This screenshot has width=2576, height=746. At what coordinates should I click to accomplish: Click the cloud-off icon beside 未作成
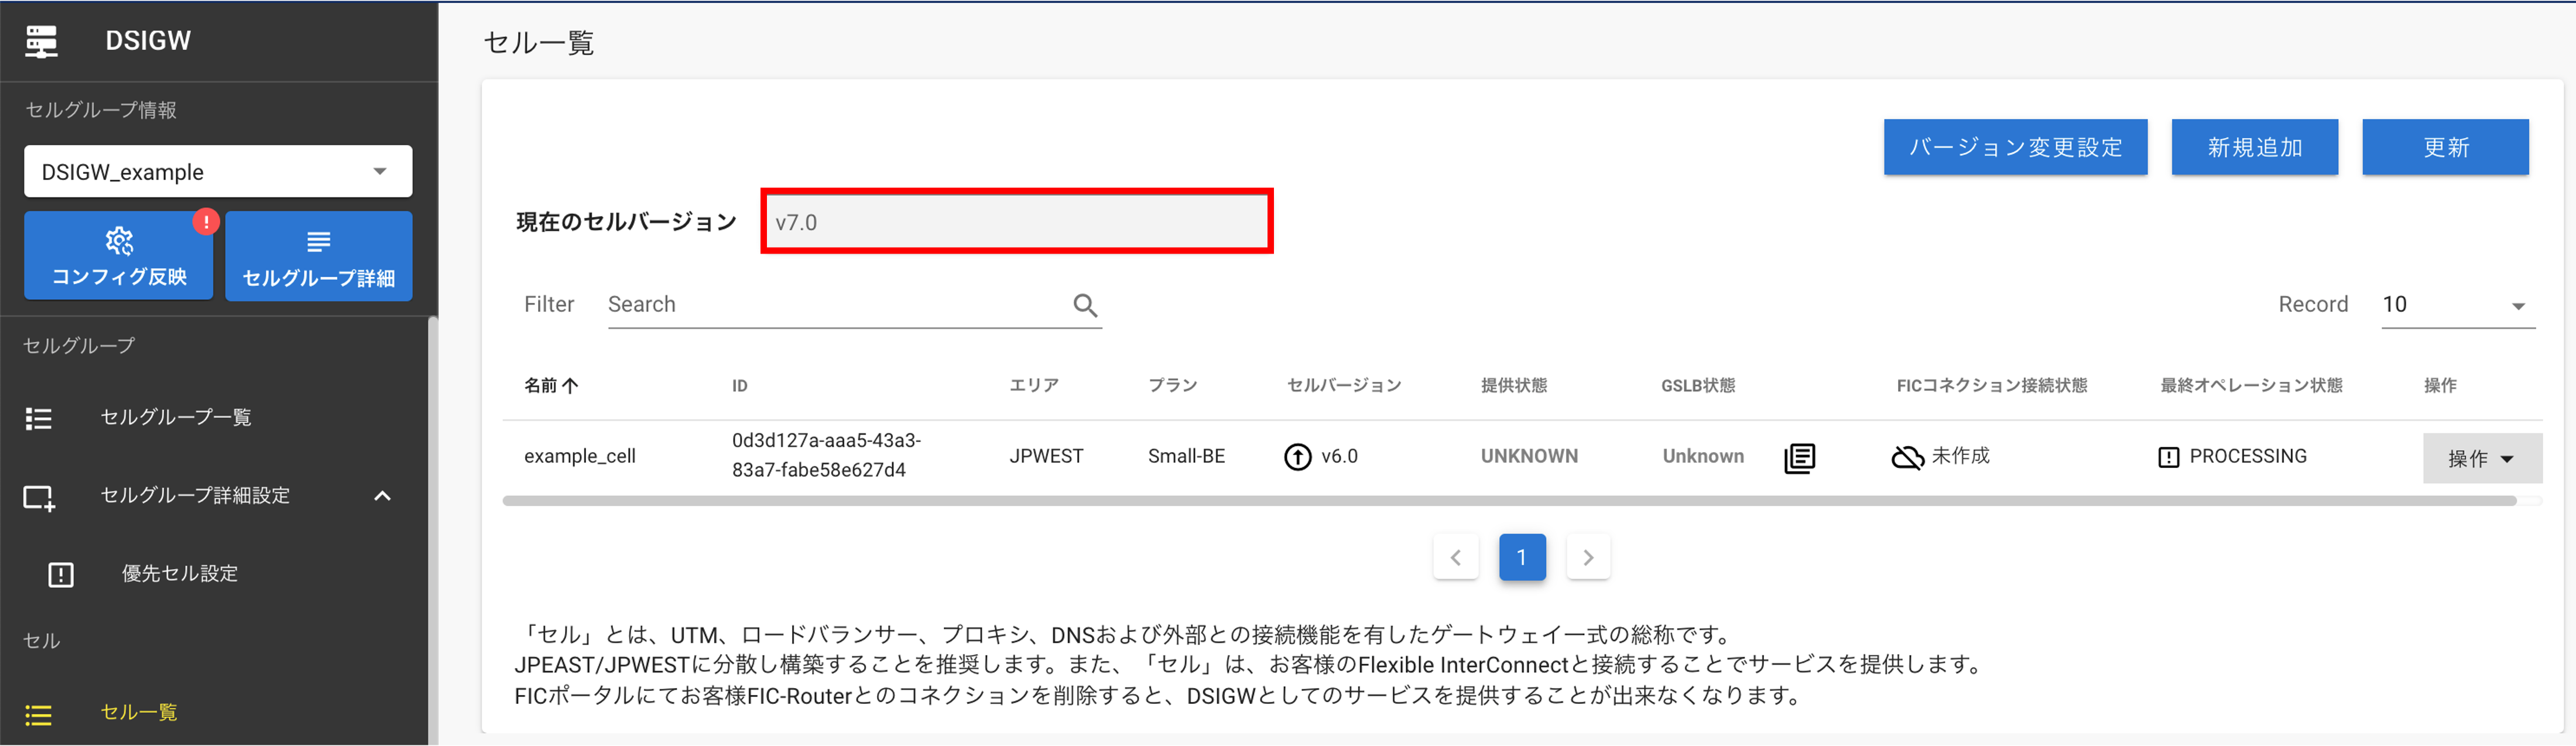[1907, 457]
